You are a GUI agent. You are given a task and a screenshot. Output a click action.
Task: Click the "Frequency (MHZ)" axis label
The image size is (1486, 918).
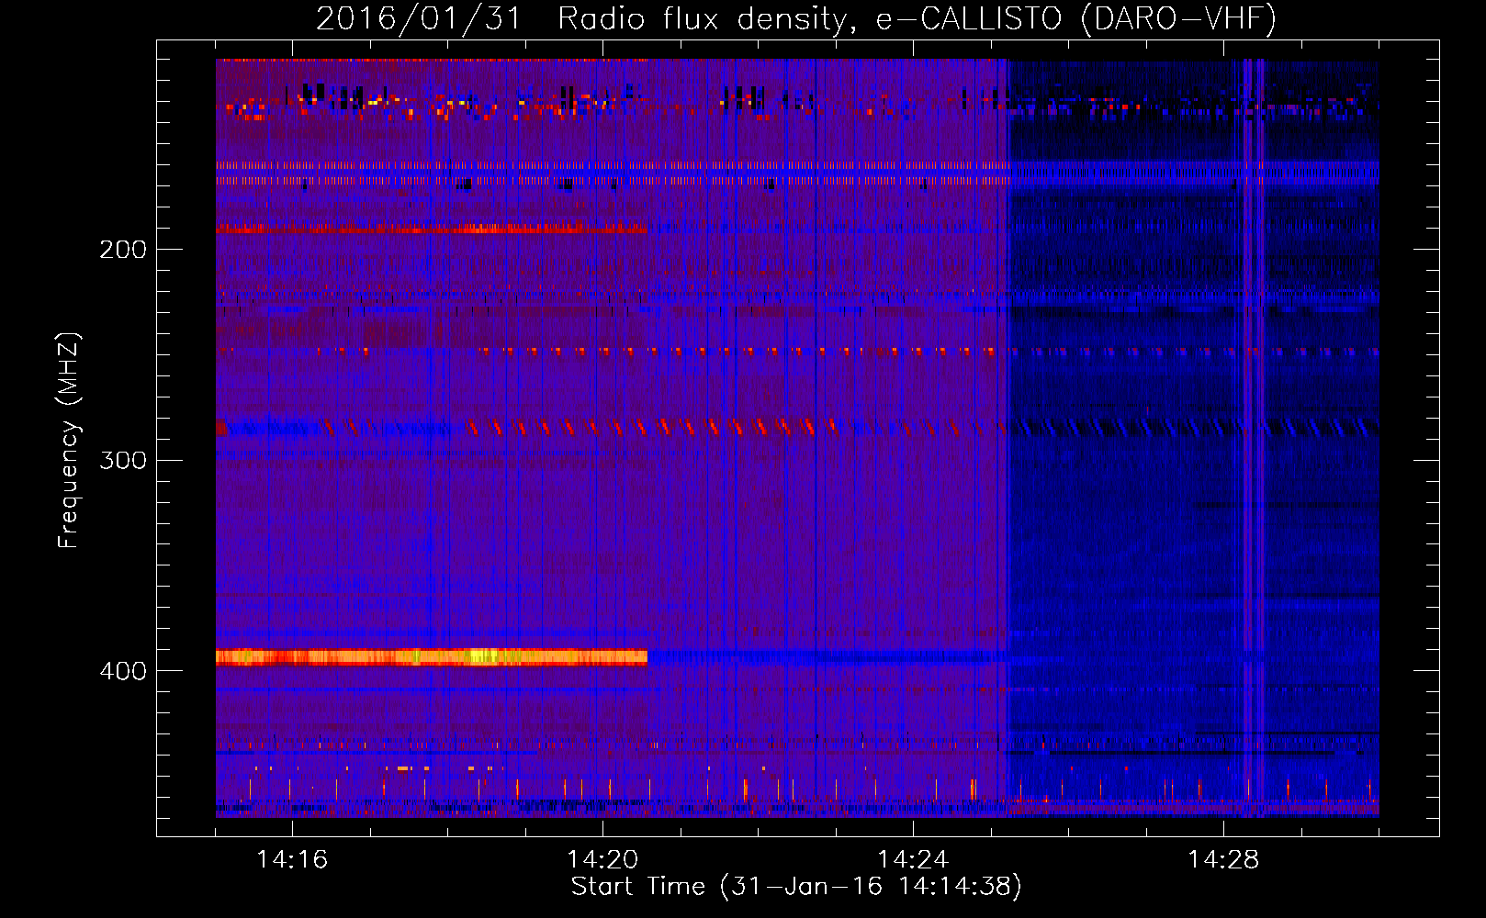tap(69, 441)
